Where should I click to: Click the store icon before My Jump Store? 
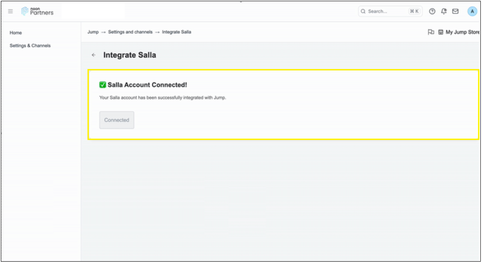click(440, 32)
